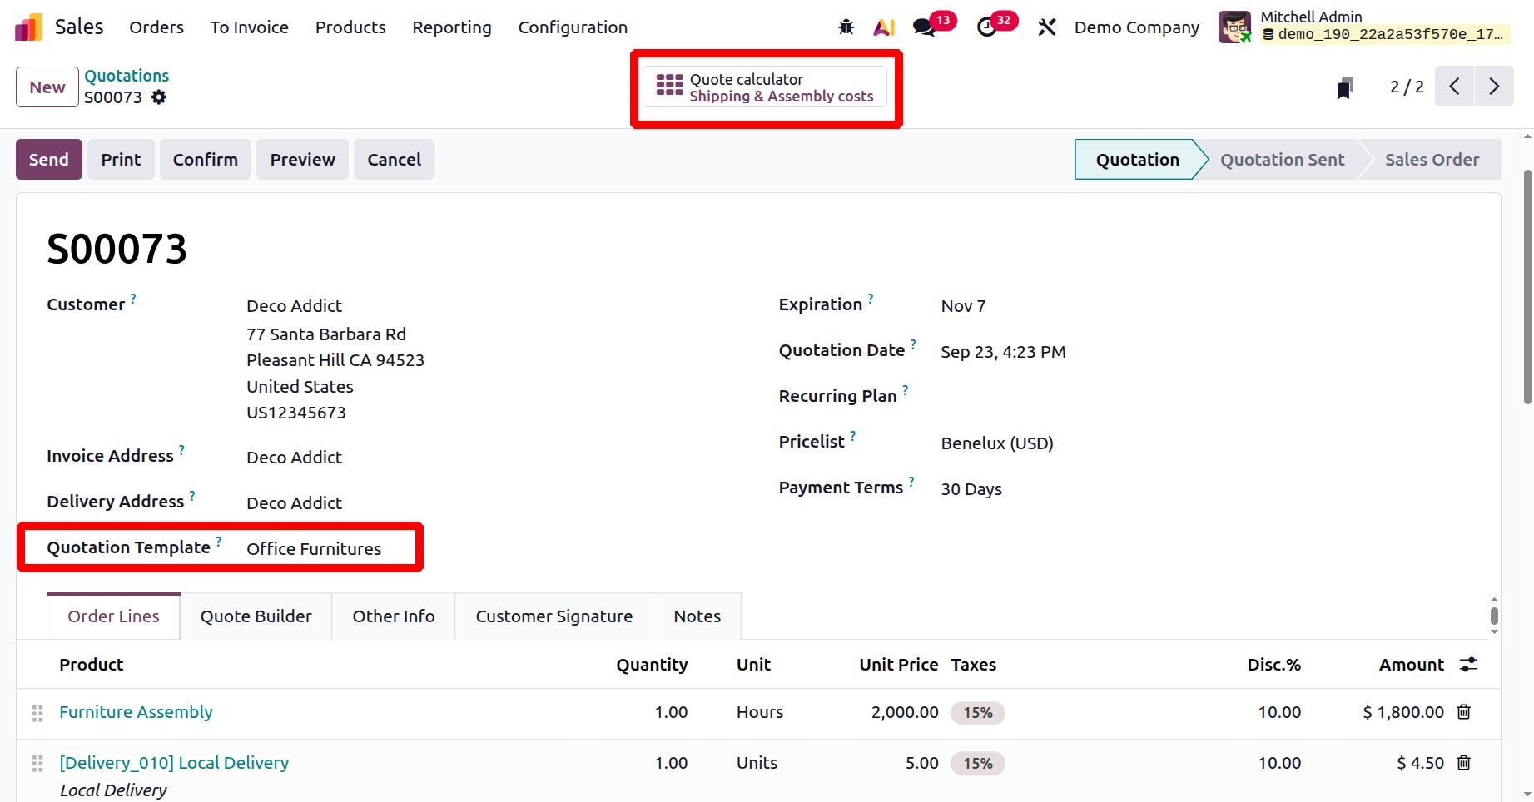Delete the Furniture Assembly order line

point(1463,712)
